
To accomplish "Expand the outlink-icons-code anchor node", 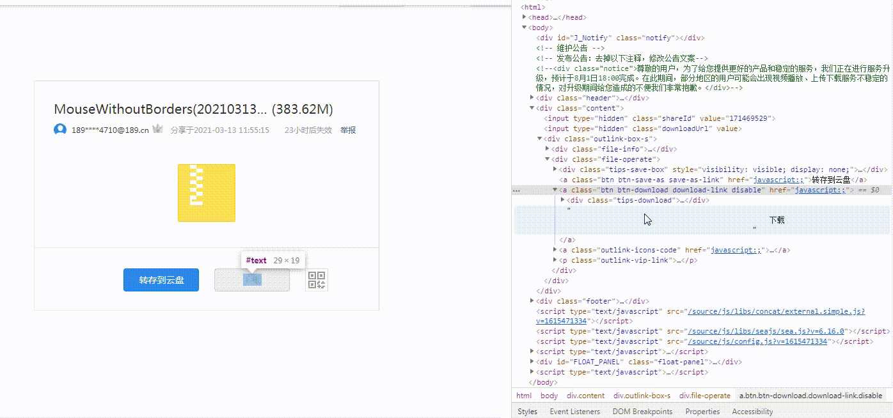I will click(555, 250).
